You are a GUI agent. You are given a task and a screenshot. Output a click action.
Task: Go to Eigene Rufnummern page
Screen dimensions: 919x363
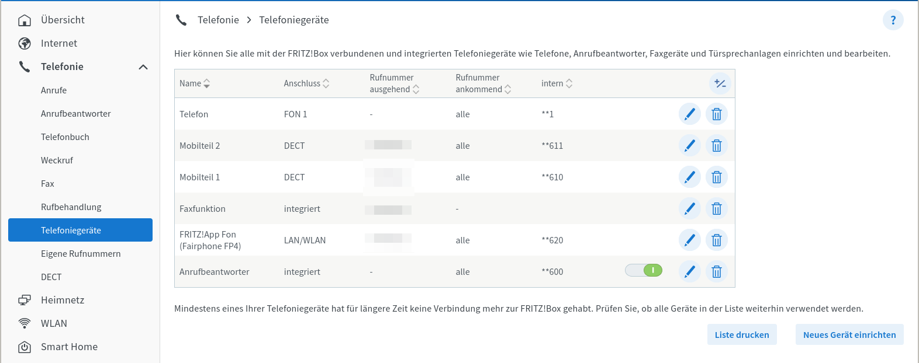(x=81, y=254)
